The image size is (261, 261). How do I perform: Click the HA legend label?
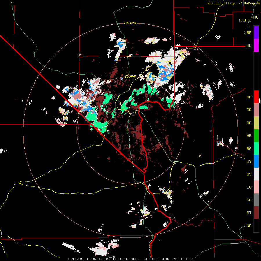coord(249,97)
